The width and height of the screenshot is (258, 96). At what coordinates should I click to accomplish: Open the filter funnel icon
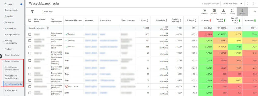(x=32, y=12)
